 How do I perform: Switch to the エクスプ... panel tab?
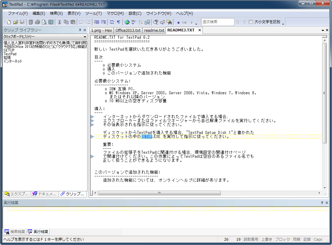coord(17,194)
